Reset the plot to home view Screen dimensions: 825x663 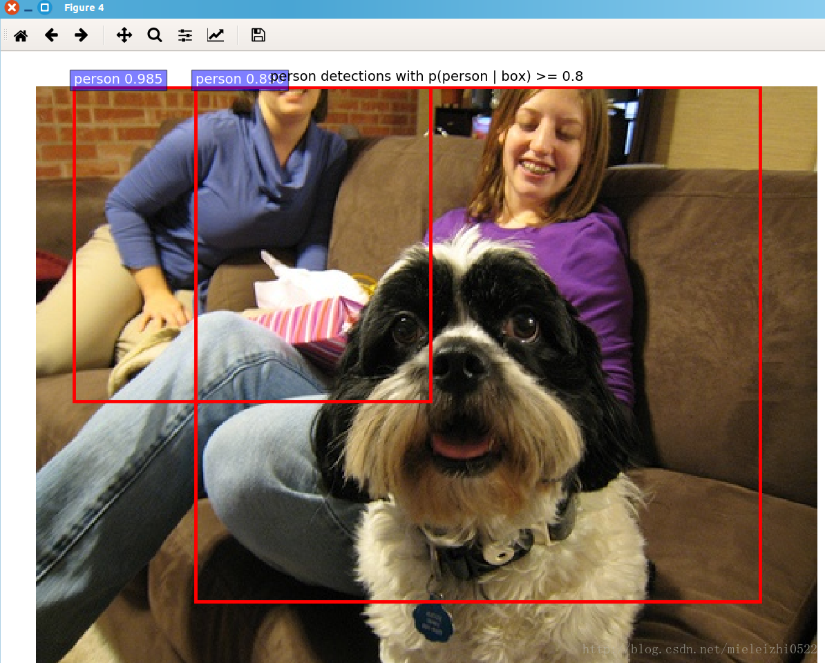pyautogui.click(x=21, y=35)
